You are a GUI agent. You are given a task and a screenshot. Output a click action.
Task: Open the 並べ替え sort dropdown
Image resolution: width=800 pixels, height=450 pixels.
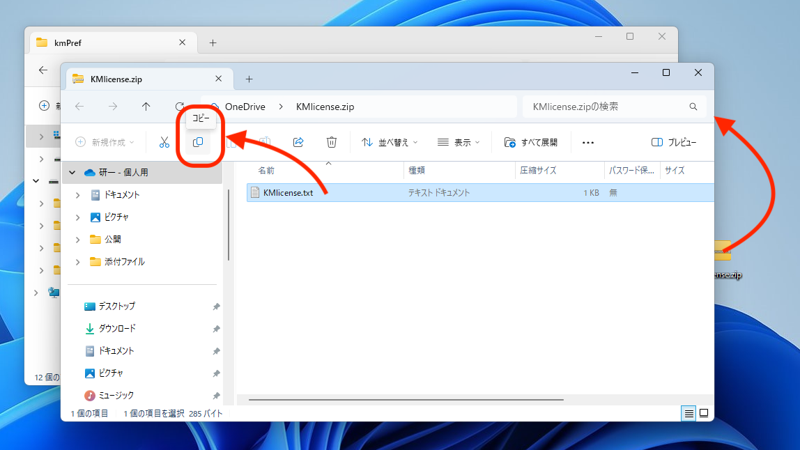389,142
